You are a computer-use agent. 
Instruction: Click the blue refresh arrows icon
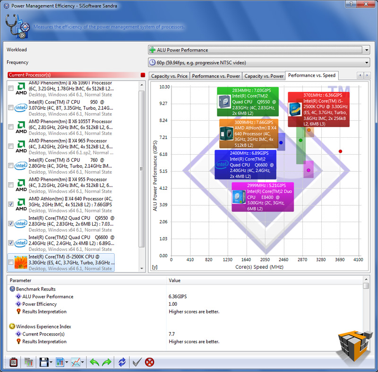(x=122, y=362)
